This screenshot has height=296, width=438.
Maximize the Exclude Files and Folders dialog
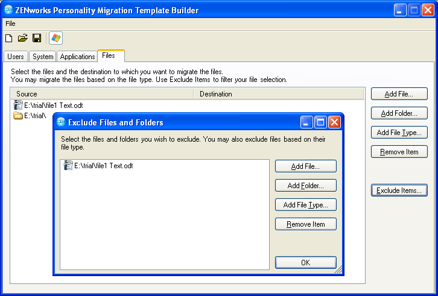coord(321,122)
